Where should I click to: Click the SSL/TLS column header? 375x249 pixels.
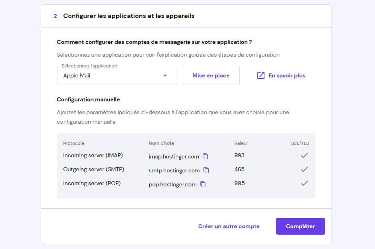pos(300,143)
